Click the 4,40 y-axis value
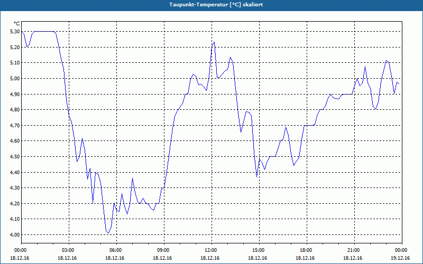 [15, 172]
